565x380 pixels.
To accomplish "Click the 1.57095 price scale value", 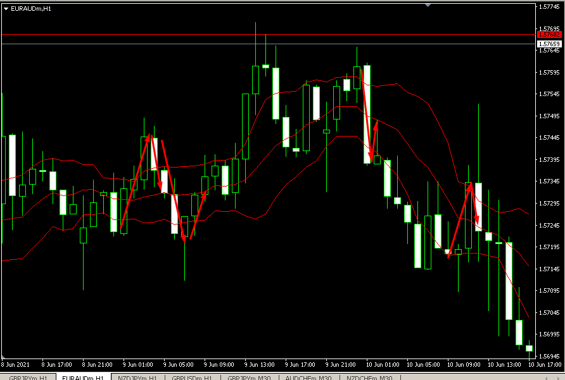I will [550, 290].
